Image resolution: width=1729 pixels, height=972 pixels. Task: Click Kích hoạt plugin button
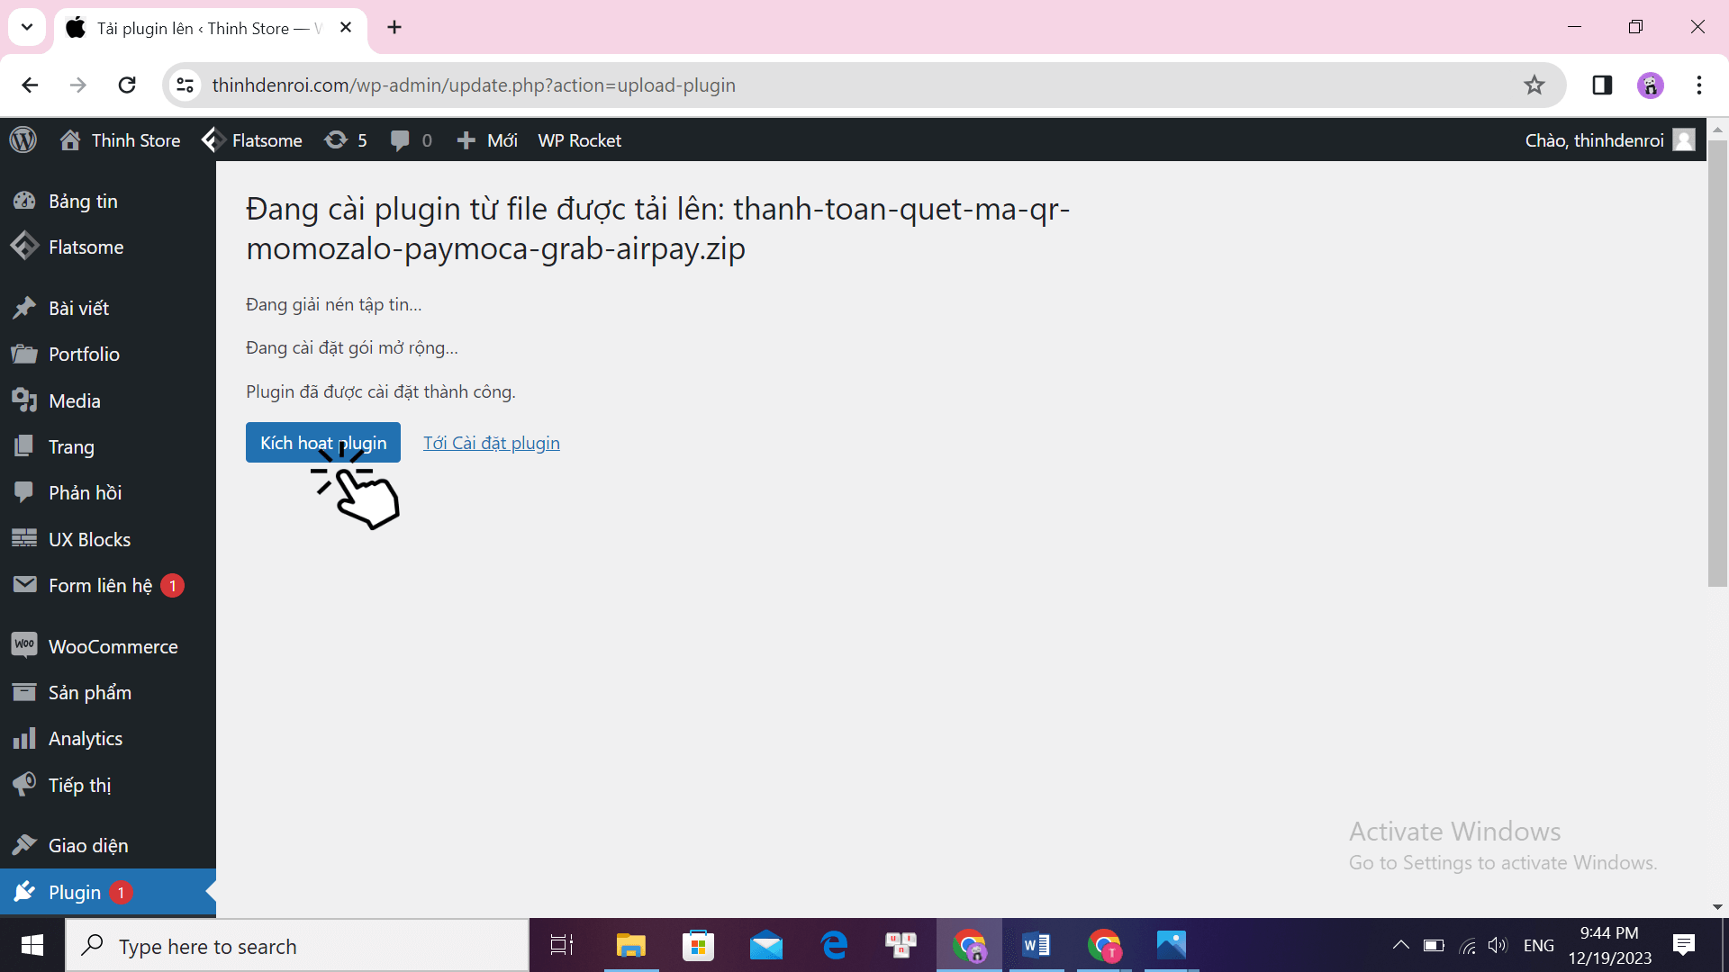[323, 443]
